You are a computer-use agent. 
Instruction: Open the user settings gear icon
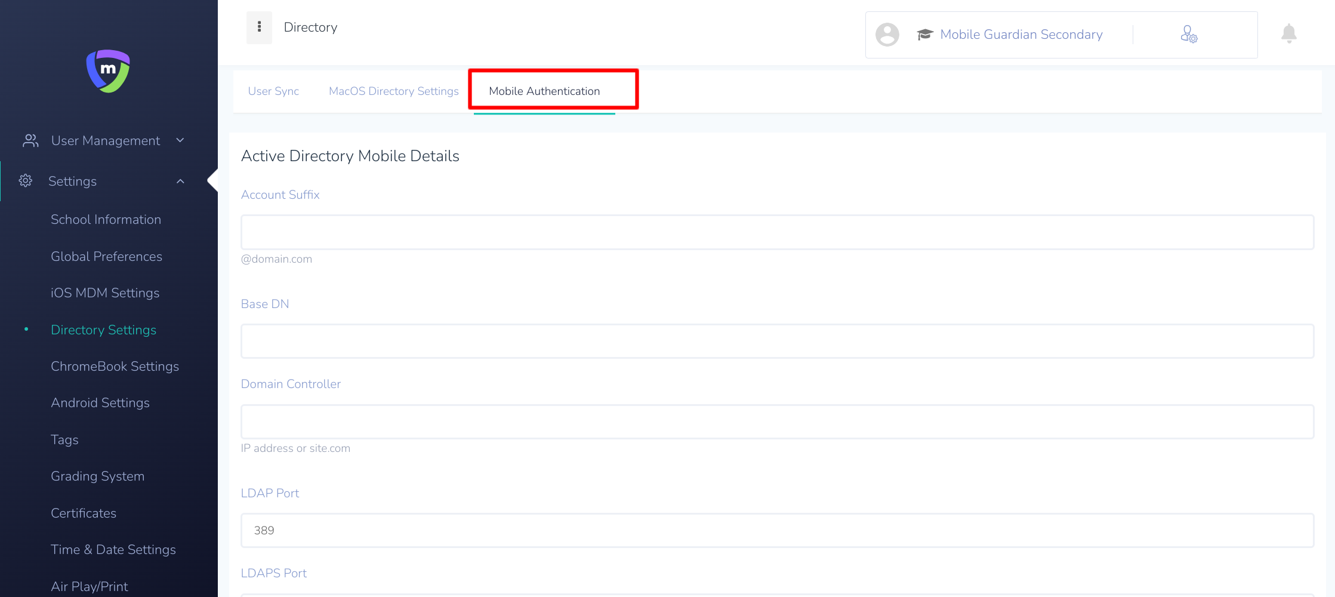[1189, 34]
